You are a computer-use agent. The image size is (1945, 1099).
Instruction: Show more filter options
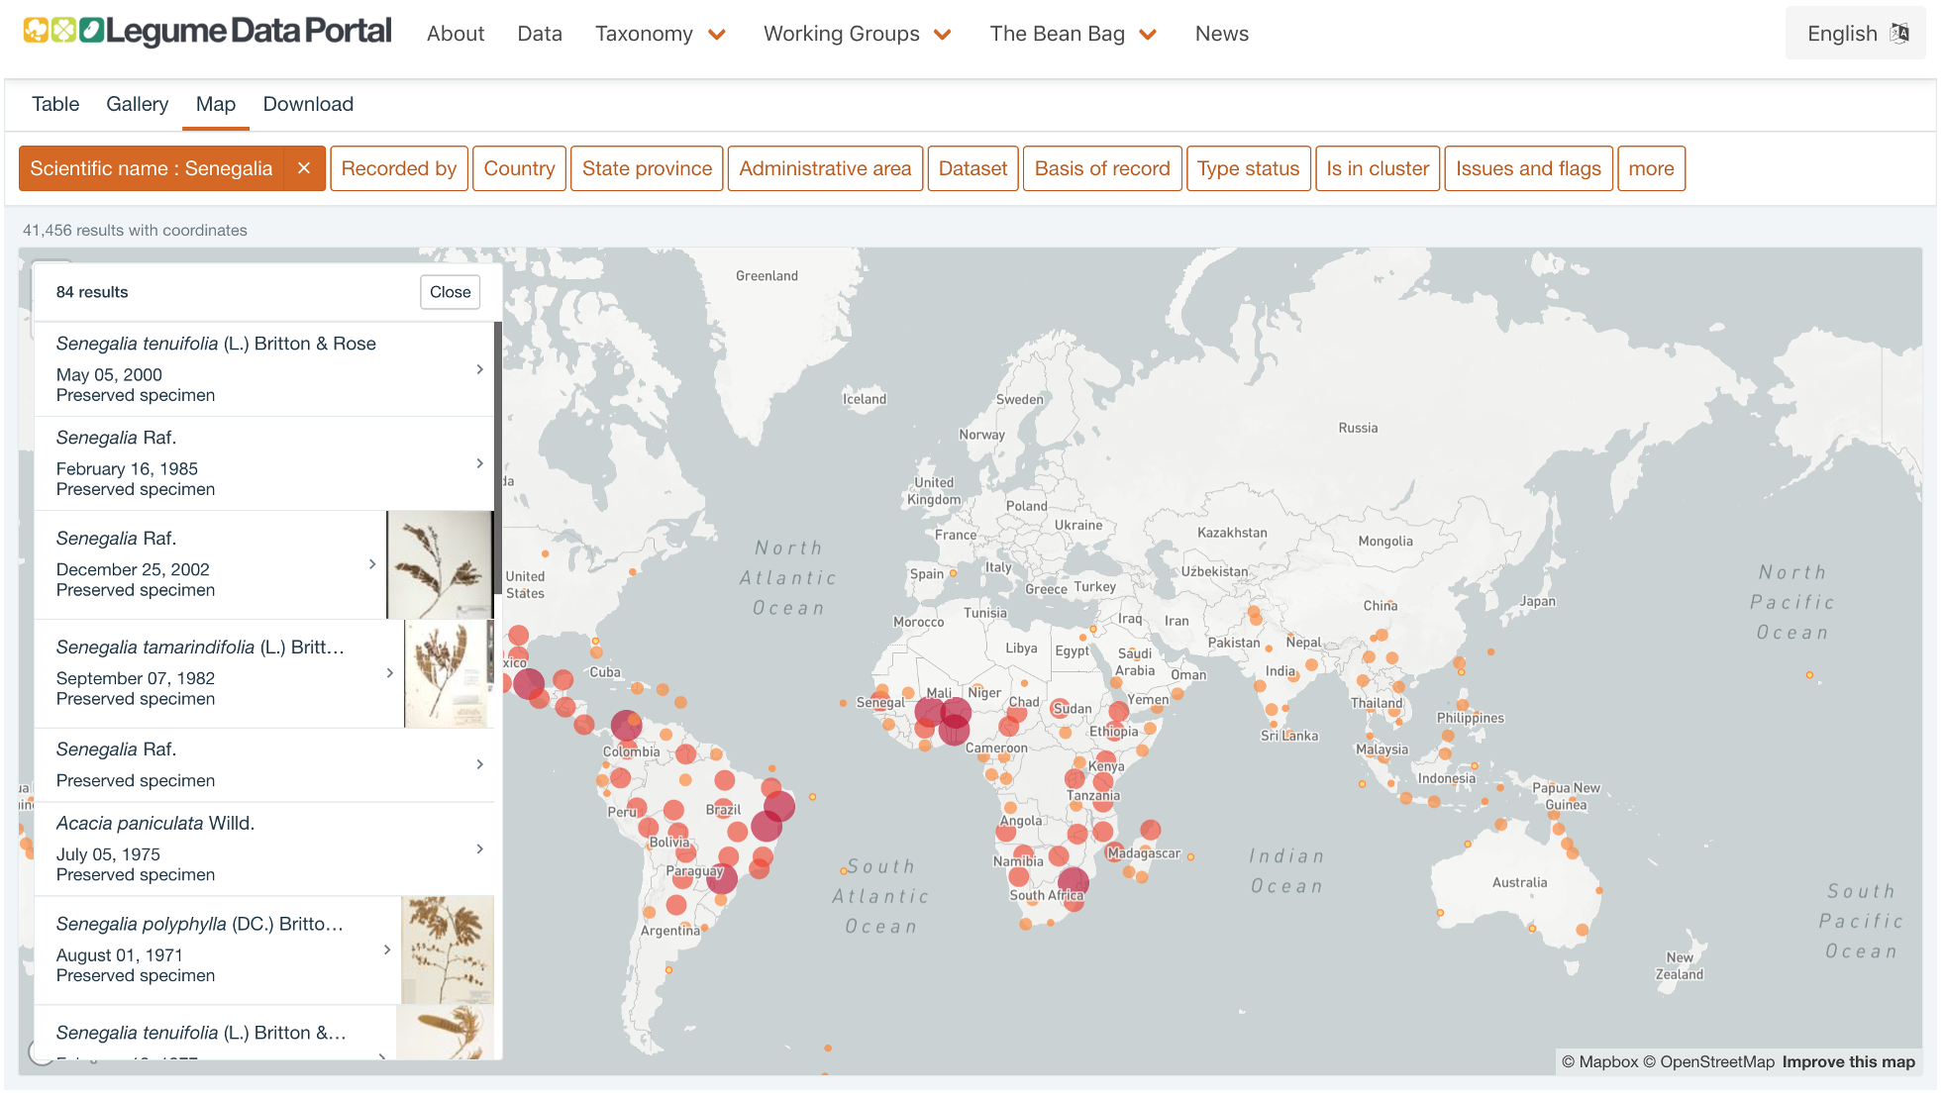point(1651,168)
